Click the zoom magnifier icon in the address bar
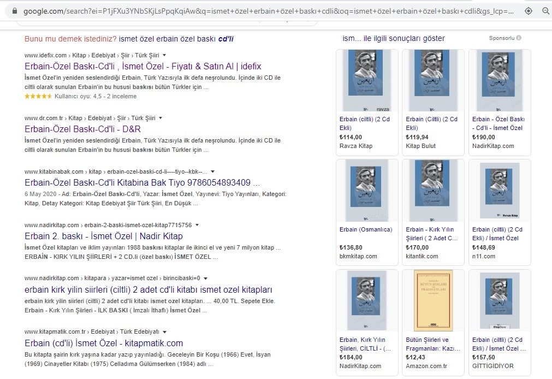 point(545,11)
